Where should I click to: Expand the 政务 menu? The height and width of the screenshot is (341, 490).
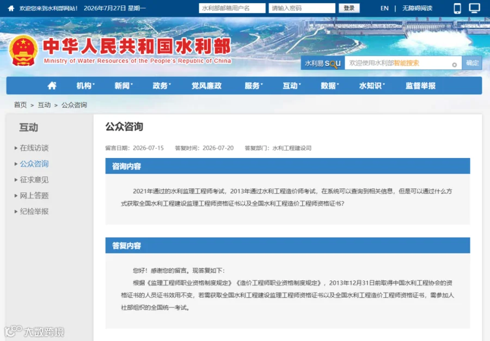coord(162,86)
